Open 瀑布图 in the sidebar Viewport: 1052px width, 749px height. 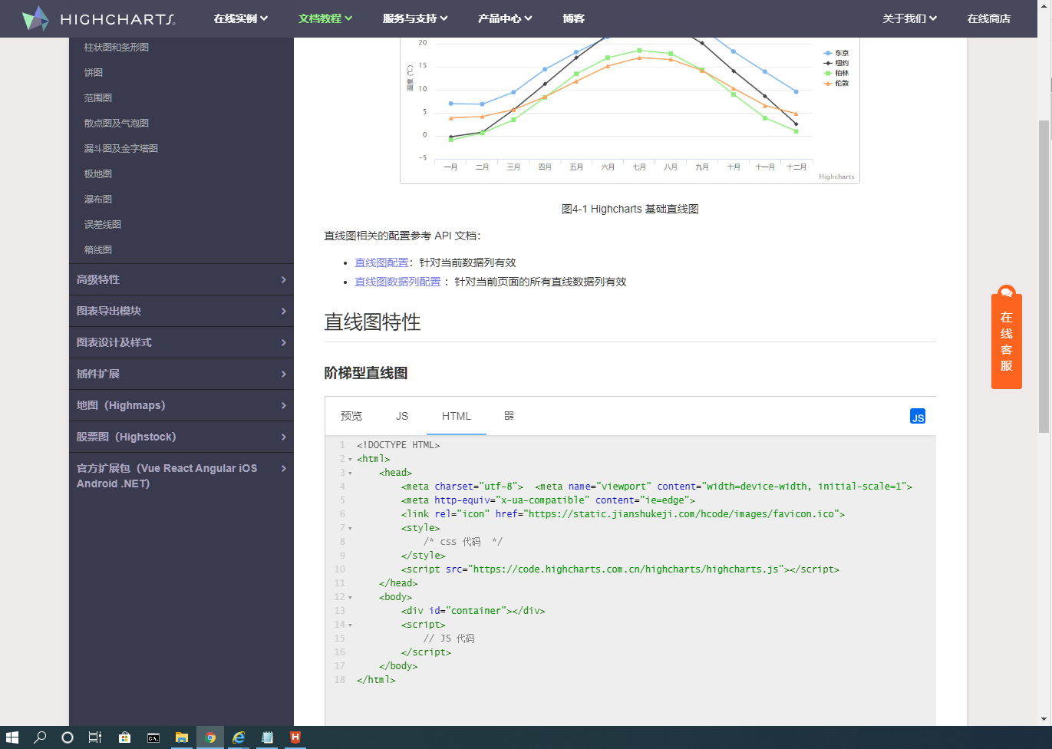coord(98,199)
